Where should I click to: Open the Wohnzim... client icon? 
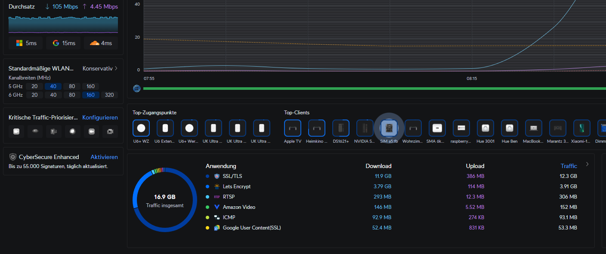(413, 128)
